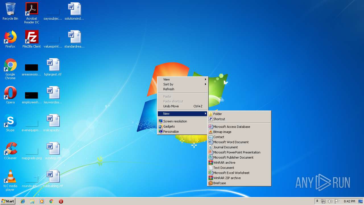The image size is (364, 205).
Task: Launch Internet Explorer from taskbar
Action: 23,201
